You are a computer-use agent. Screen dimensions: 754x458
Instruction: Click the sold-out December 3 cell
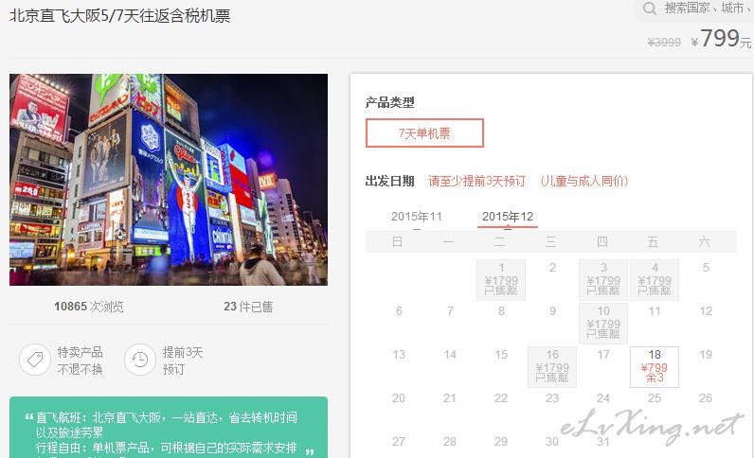click(603, 280)
